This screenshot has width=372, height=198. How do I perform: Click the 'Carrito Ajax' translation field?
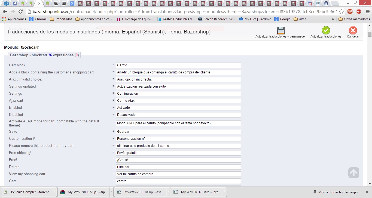178,101
